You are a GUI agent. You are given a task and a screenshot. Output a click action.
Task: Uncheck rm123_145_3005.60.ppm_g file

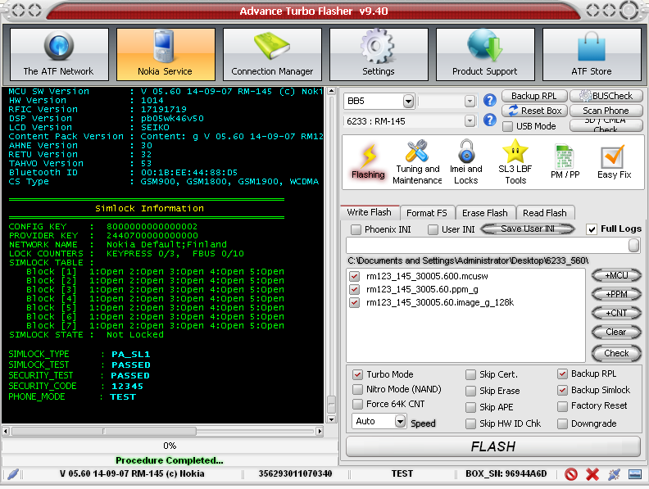(354, 289)
